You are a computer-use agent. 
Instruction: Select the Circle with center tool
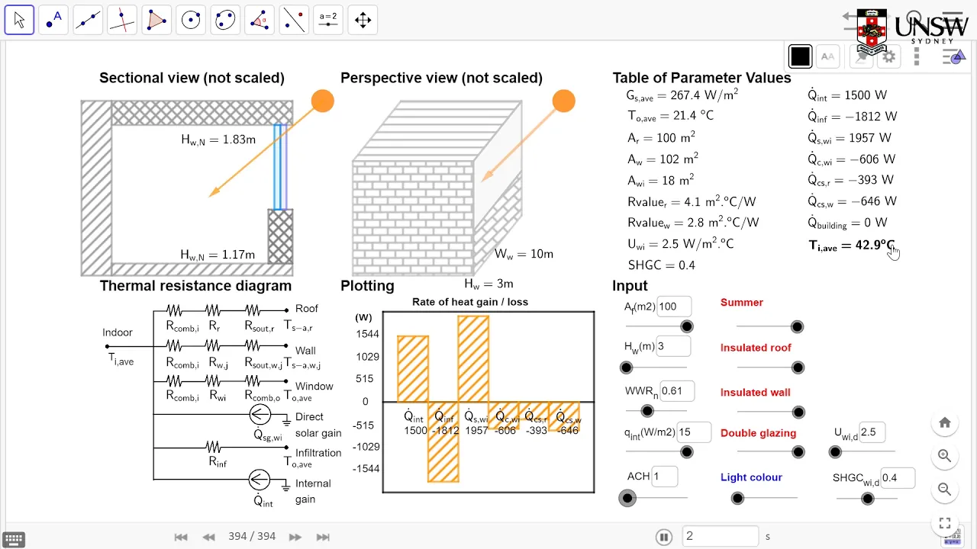point(191,21)
